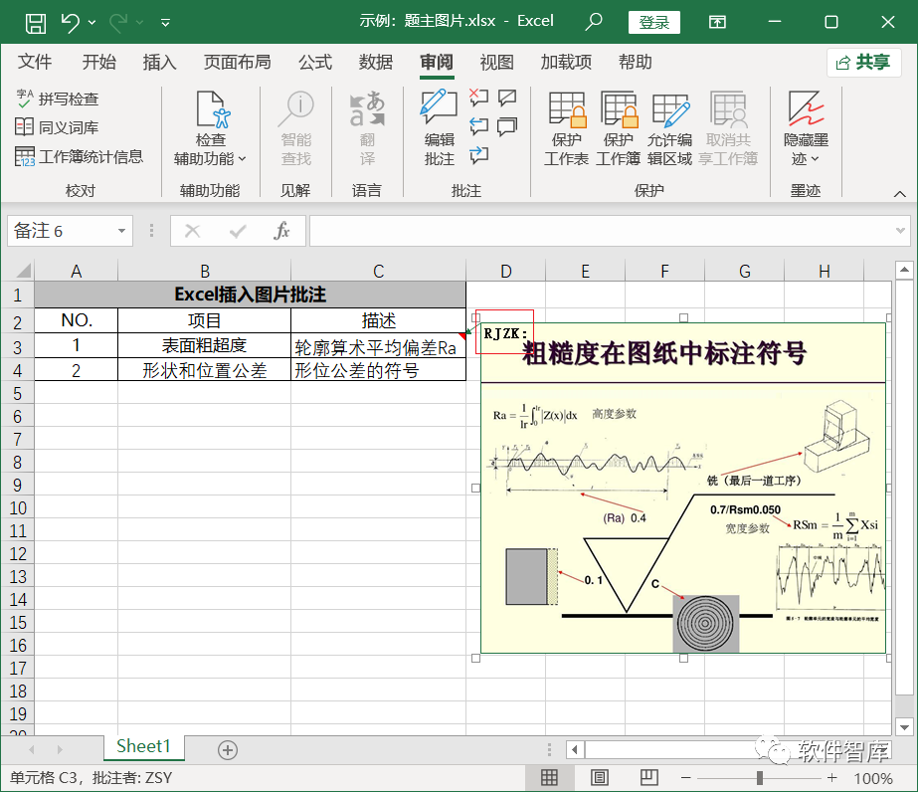Open the Quick Access Toolbar customize dropdown
The width and height of the screenshot is (918, 792).
pos(164,21)
